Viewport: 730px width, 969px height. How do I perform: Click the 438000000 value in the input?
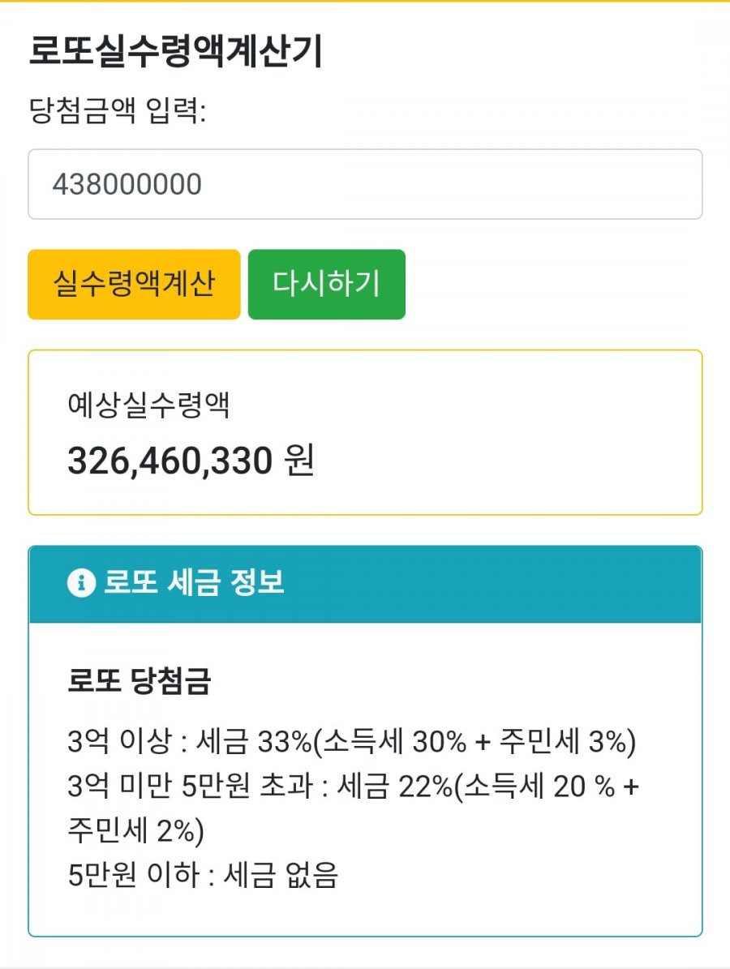click(x=127, y=185)
